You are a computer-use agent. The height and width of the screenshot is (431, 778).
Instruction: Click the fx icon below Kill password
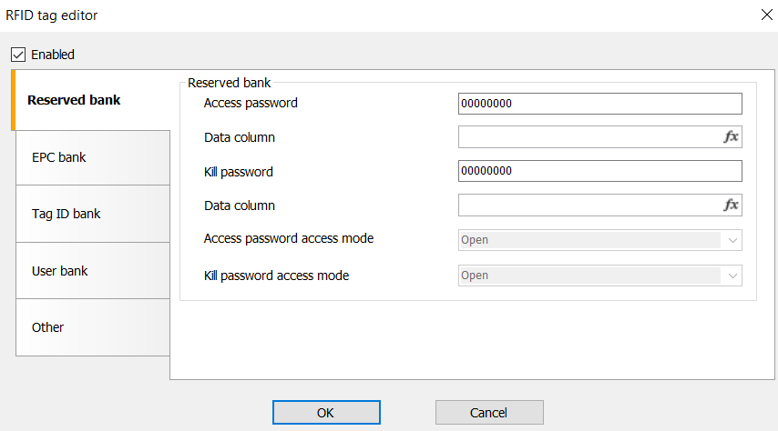coord(731,205)
